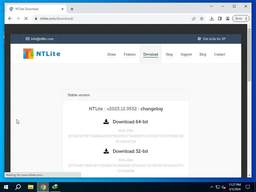Open the Support menu item
The width and height of the screenshot is (256, 192).
(x=186, y=54)
